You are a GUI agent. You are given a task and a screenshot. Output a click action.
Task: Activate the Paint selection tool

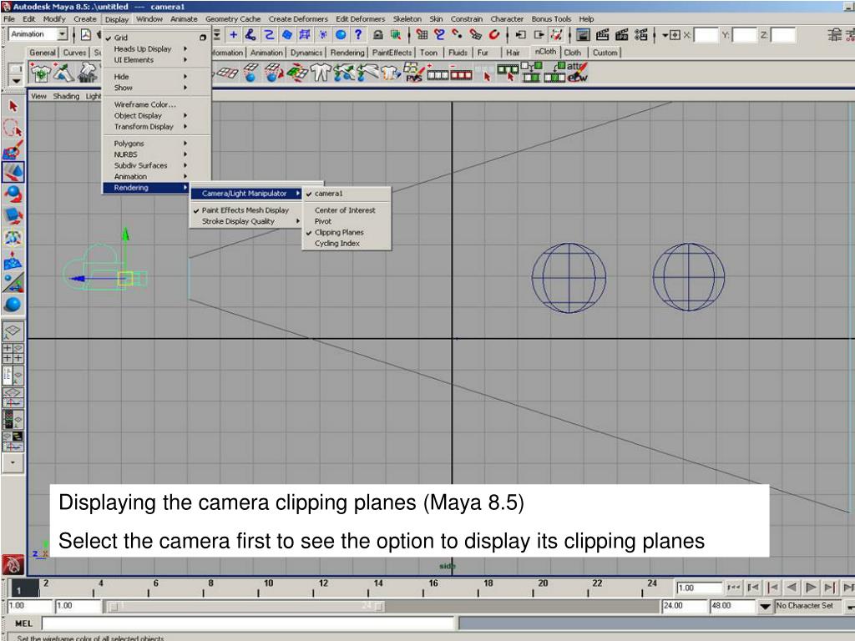[x=13, y=150]
